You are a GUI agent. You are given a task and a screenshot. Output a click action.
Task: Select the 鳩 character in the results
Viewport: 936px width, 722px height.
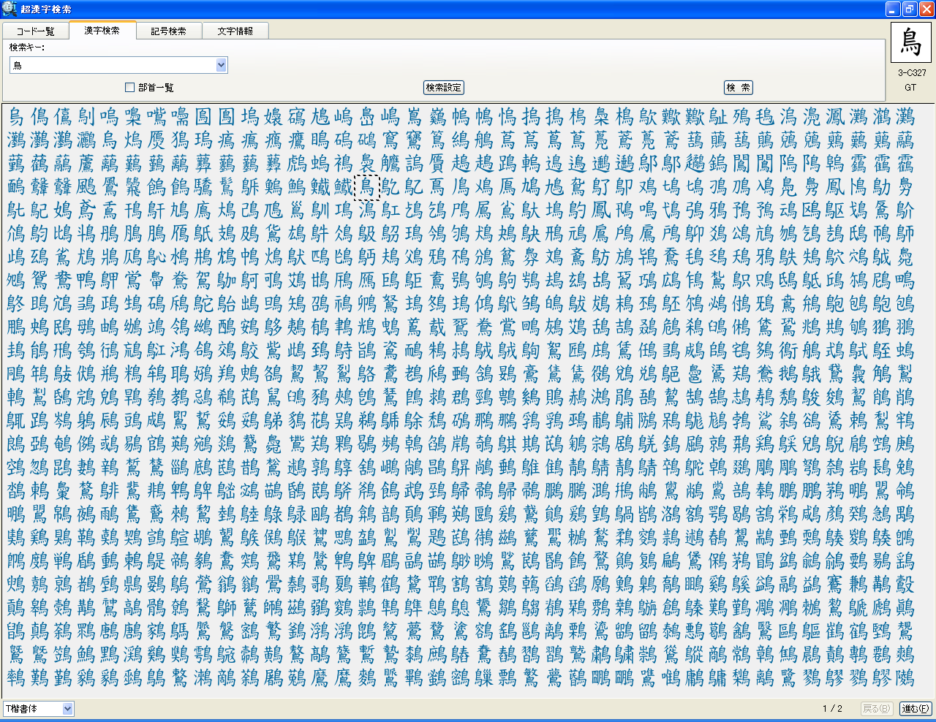(530, 187)
